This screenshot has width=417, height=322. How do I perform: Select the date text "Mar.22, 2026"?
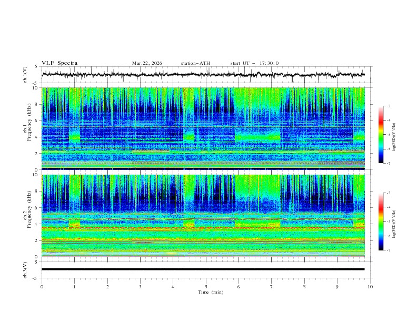point(147,63)
